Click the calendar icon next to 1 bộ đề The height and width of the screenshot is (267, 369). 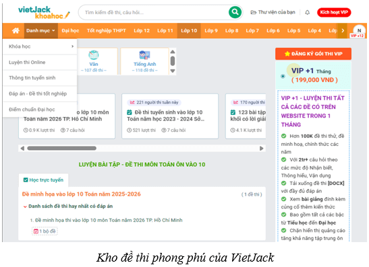pos(36,231)
